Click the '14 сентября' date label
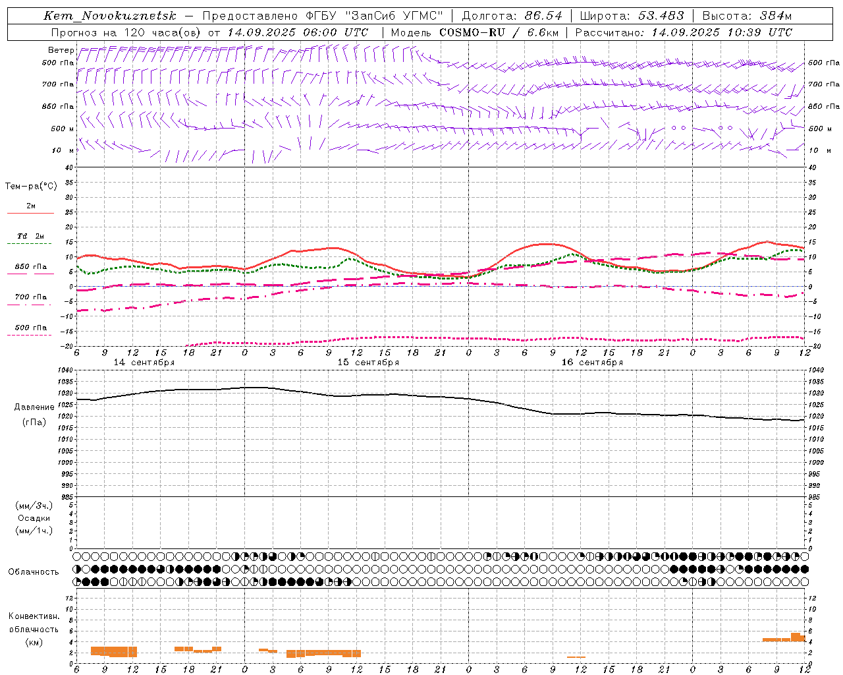The image size is (843, 675). tap(144, 363)
